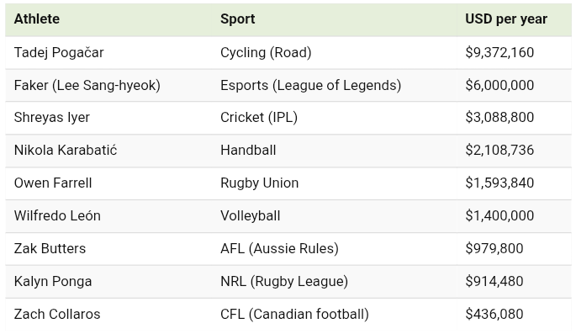The height and width of the screenshot is (334, 576).
Task: Click the Shreyas Iyer athlete cell
Action: (52, 118)
